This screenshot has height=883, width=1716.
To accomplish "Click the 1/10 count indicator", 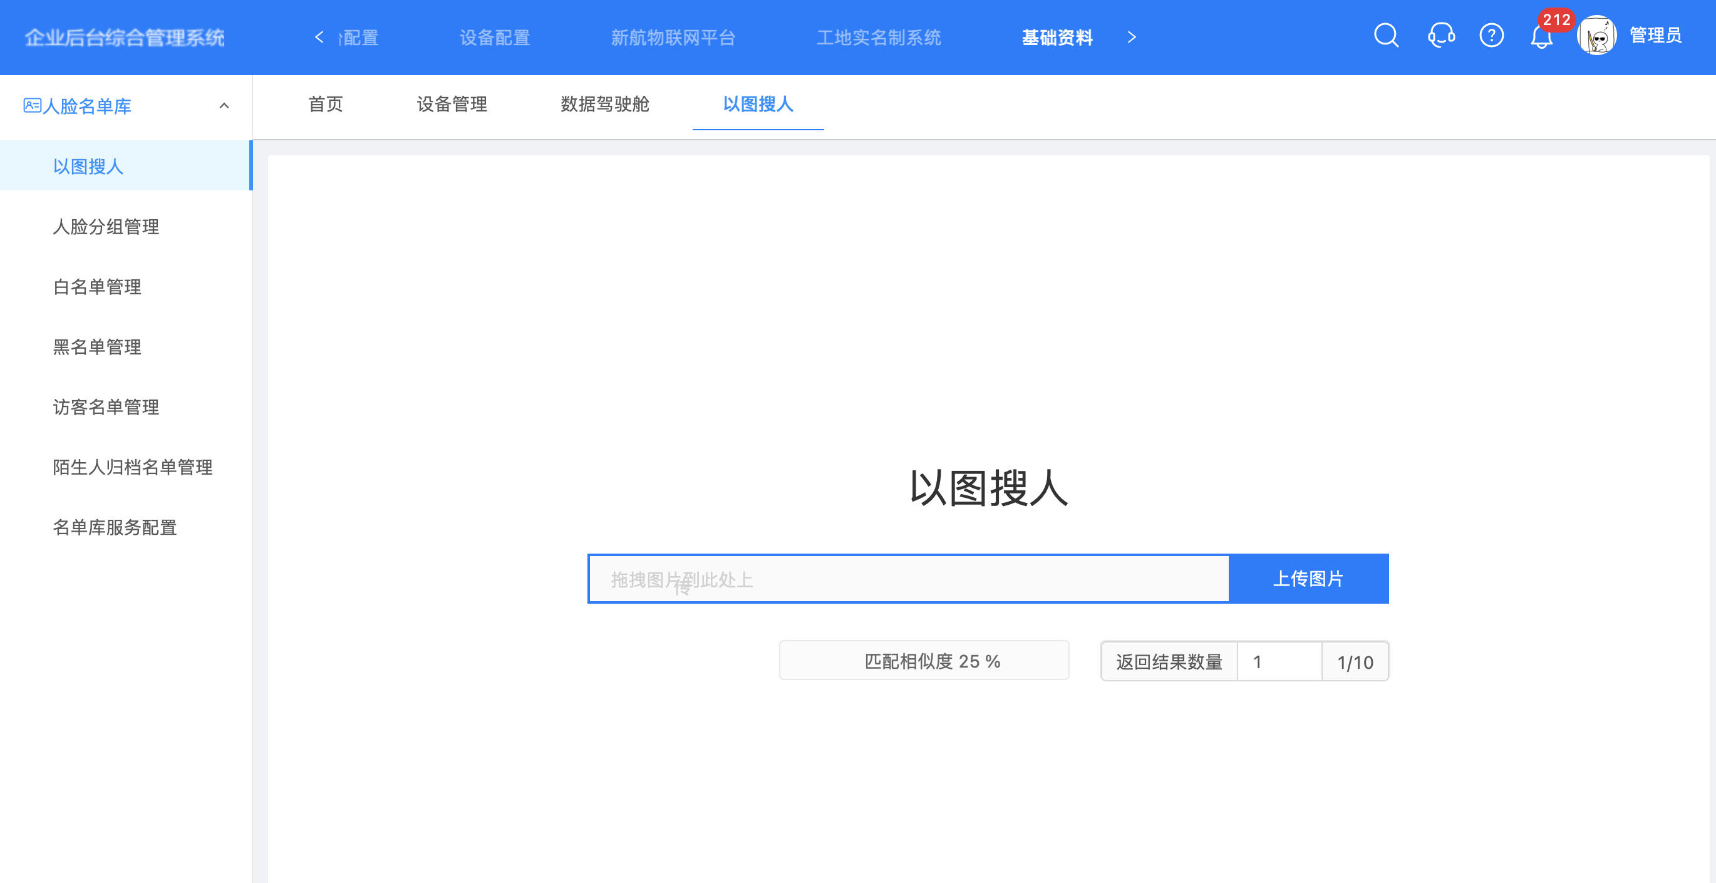I will pyautogui.click(x=1355, y=662).
